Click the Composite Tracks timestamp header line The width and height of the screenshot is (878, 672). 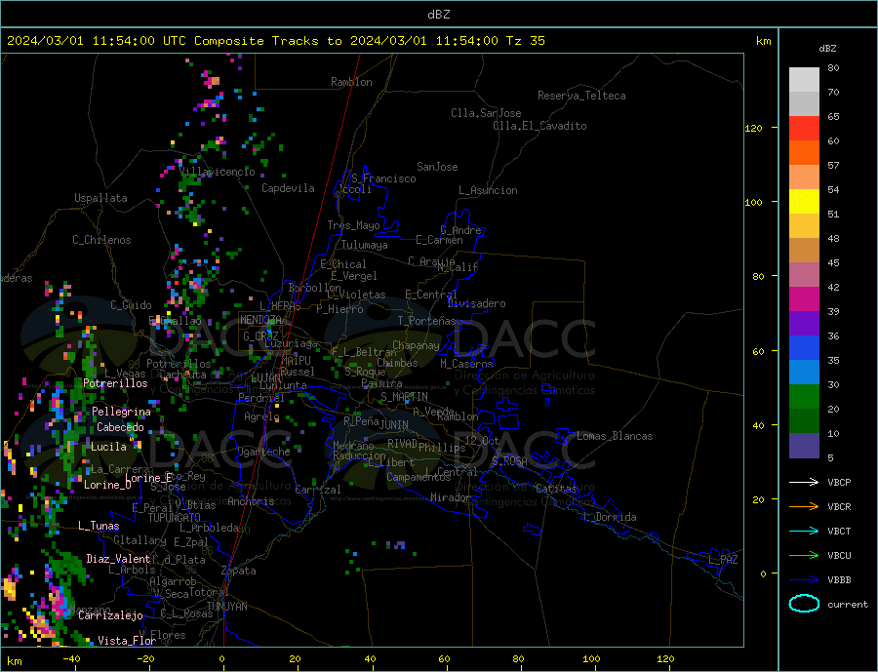(275, 41)
